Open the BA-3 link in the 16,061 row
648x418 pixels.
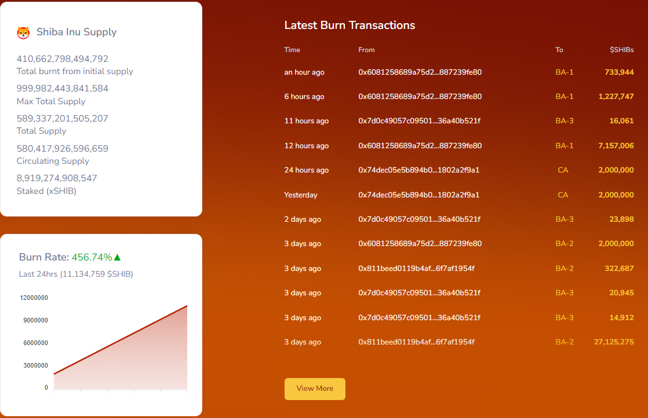564,121
